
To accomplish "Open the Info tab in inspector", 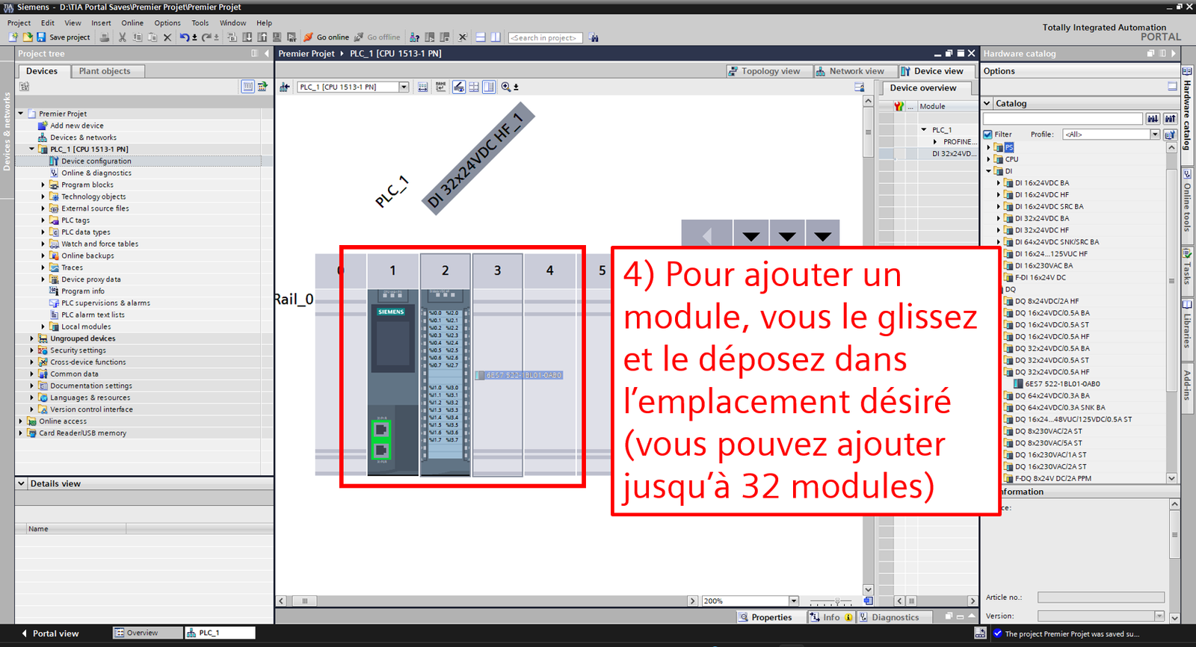I will click(x=831, y=617).
